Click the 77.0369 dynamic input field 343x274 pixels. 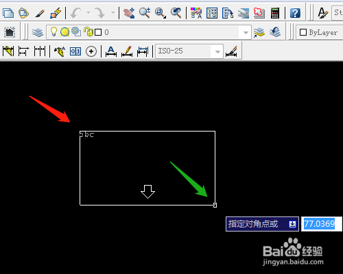click(322, 224)
